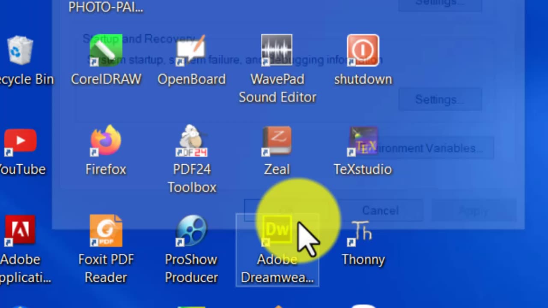Click the red shutdown shortcut icon
This screenshot has height=308, width=548.
pos(363,50)
